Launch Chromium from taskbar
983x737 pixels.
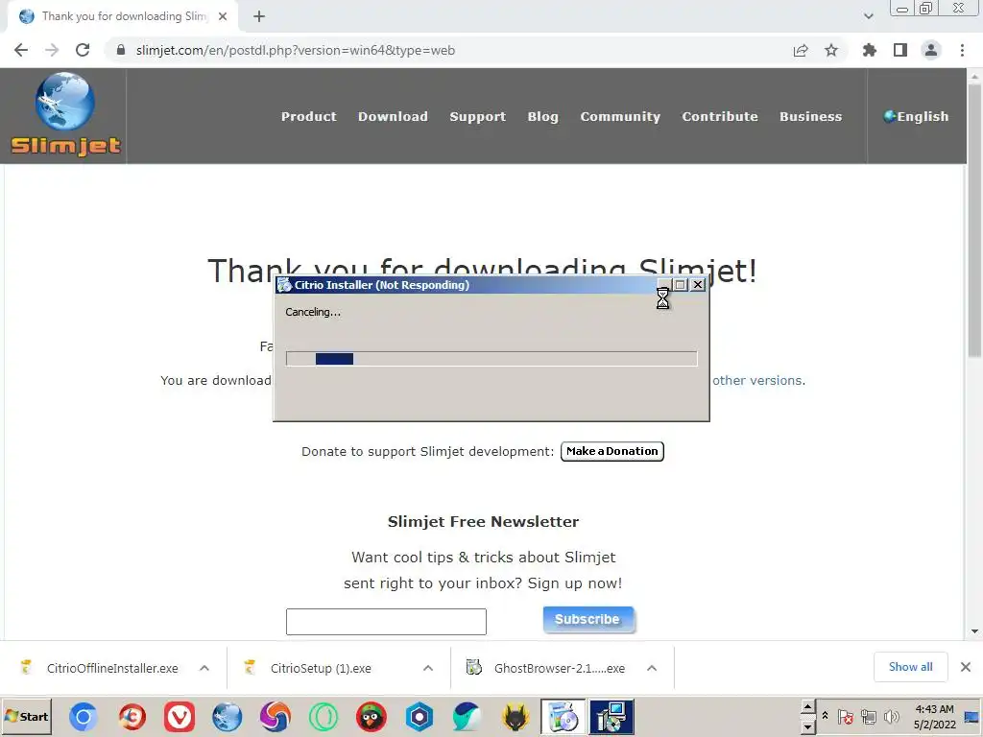(83, 717)
